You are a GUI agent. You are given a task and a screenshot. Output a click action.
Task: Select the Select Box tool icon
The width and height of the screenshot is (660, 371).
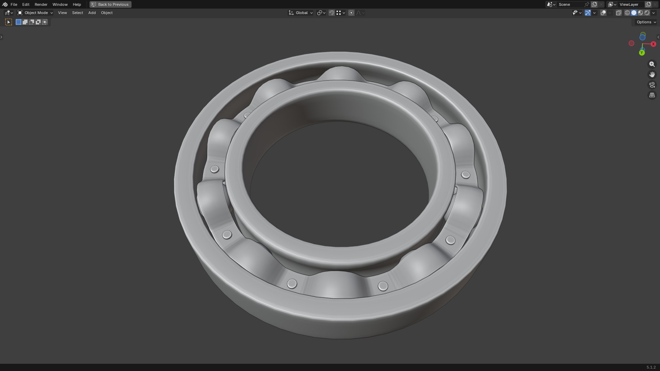tap(9, 22)
